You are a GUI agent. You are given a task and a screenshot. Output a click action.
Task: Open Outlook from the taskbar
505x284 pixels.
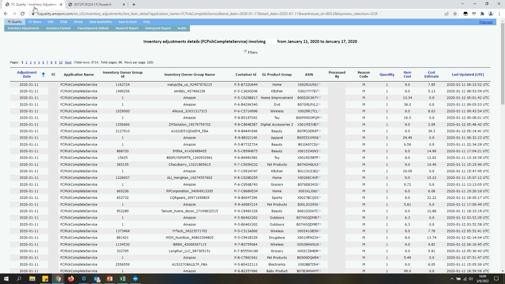pyautogui.click(x=97, y=279)
